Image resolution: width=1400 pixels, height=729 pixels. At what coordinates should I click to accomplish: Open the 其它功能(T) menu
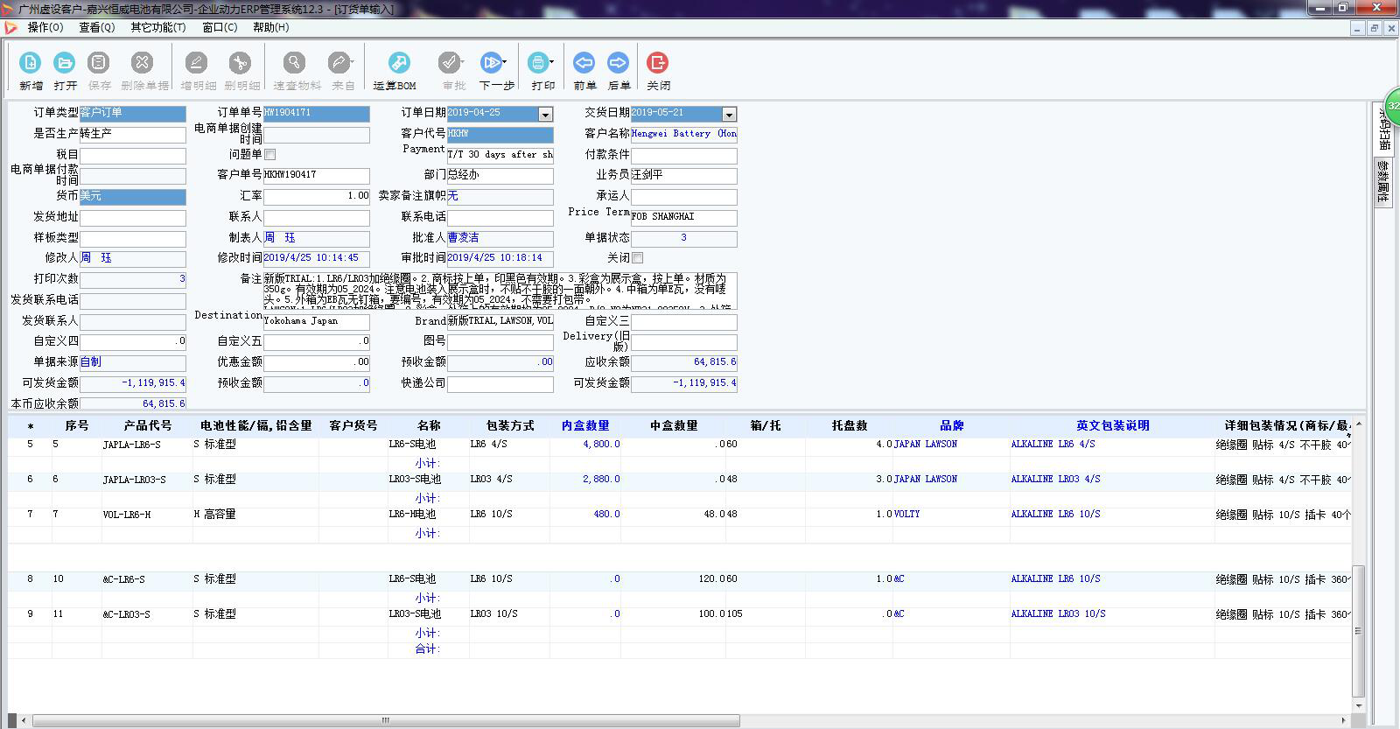[157, 27]
